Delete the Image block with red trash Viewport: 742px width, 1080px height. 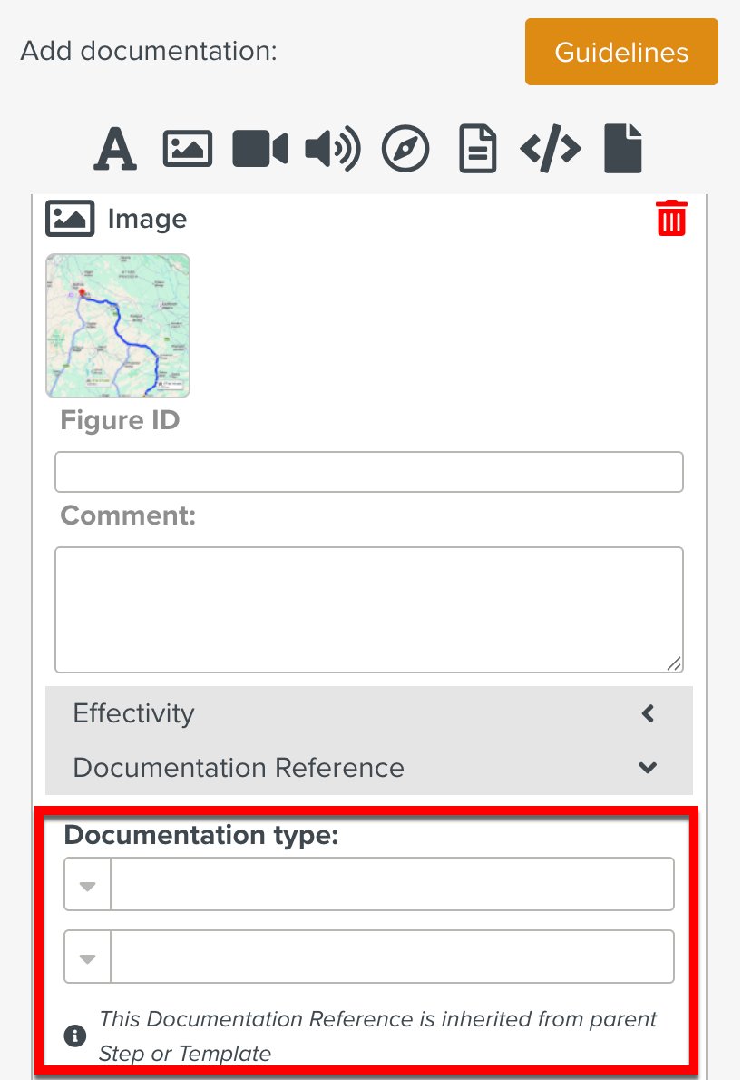pyautogui.click(x=671, y=219)
